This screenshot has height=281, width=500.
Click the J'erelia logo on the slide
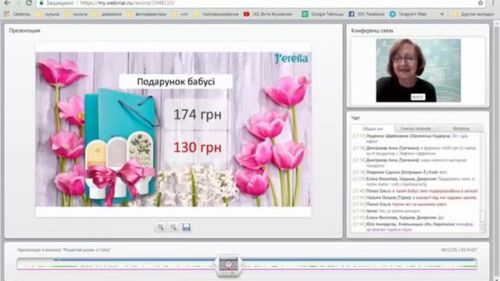point(291,59)
